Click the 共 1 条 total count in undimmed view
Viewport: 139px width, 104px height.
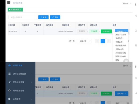click(72, 41)
